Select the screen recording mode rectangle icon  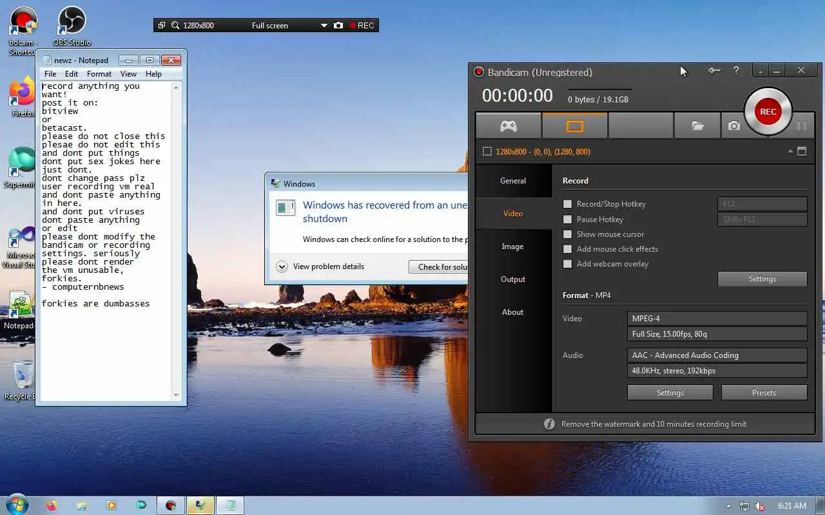pos(574,126)
